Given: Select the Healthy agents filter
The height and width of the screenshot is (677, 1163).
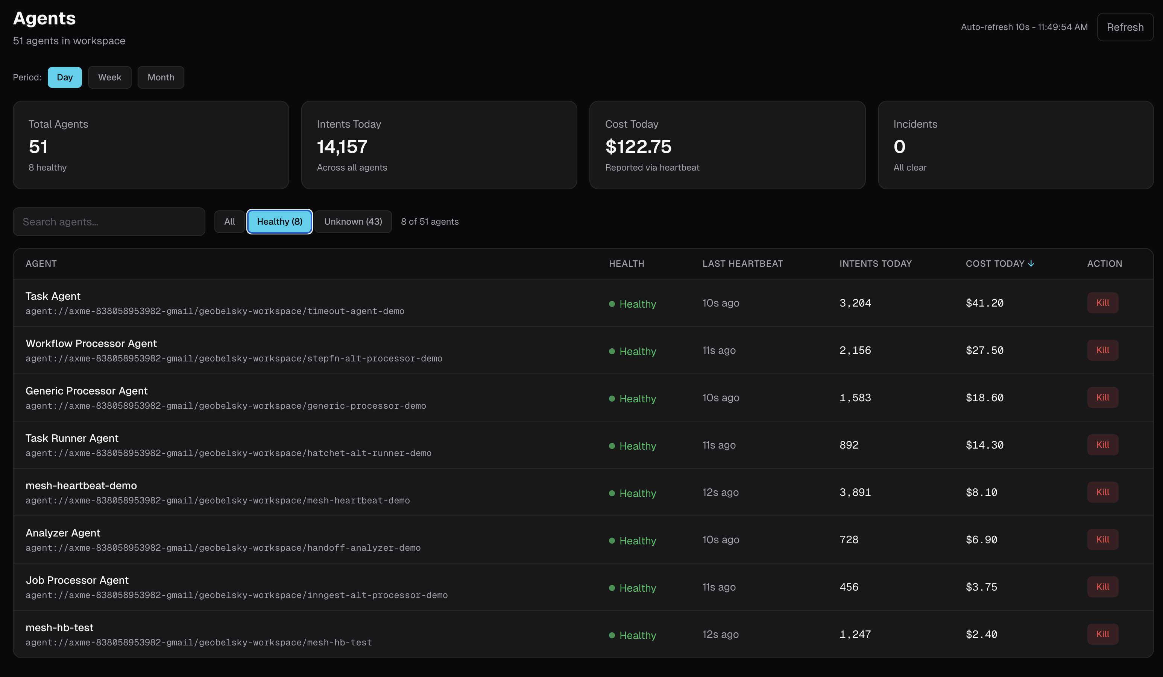Looking at the screenshot, I should [x=279, y=221].
